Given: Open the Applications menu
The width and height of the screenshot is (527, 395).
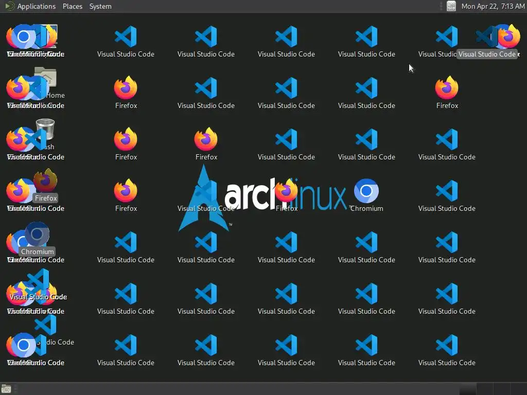Looking at the screenshot, I should tap(37, 6).
